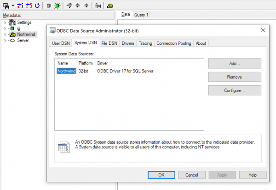Switch to the Data tab
Viewport: 276px width, 190px height.
coord(126,14)
